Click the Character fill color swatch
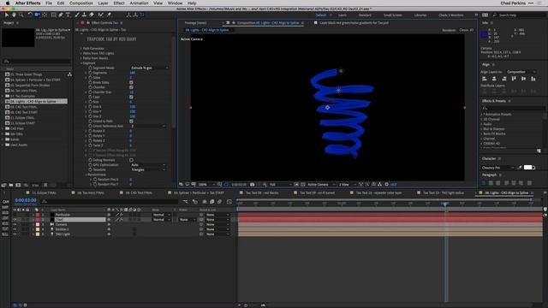 point(527,168)
